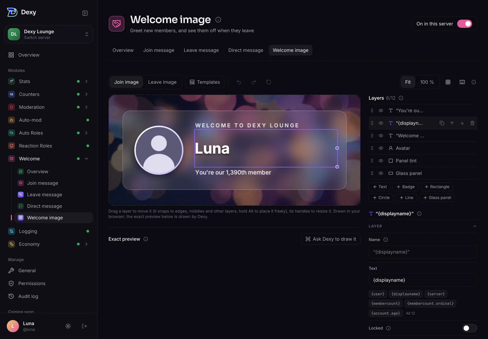
Task: Open the Templates button
Action: (205, 82)
